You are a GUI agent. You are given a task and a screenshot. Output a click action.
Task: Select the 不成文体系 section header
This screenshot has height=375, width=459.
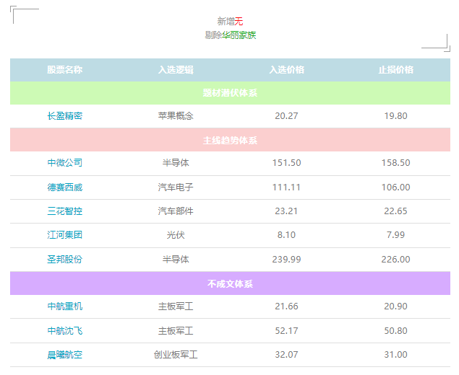[x=230, y=283]
